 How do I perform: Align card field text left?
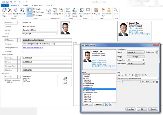tap(136, 75)
